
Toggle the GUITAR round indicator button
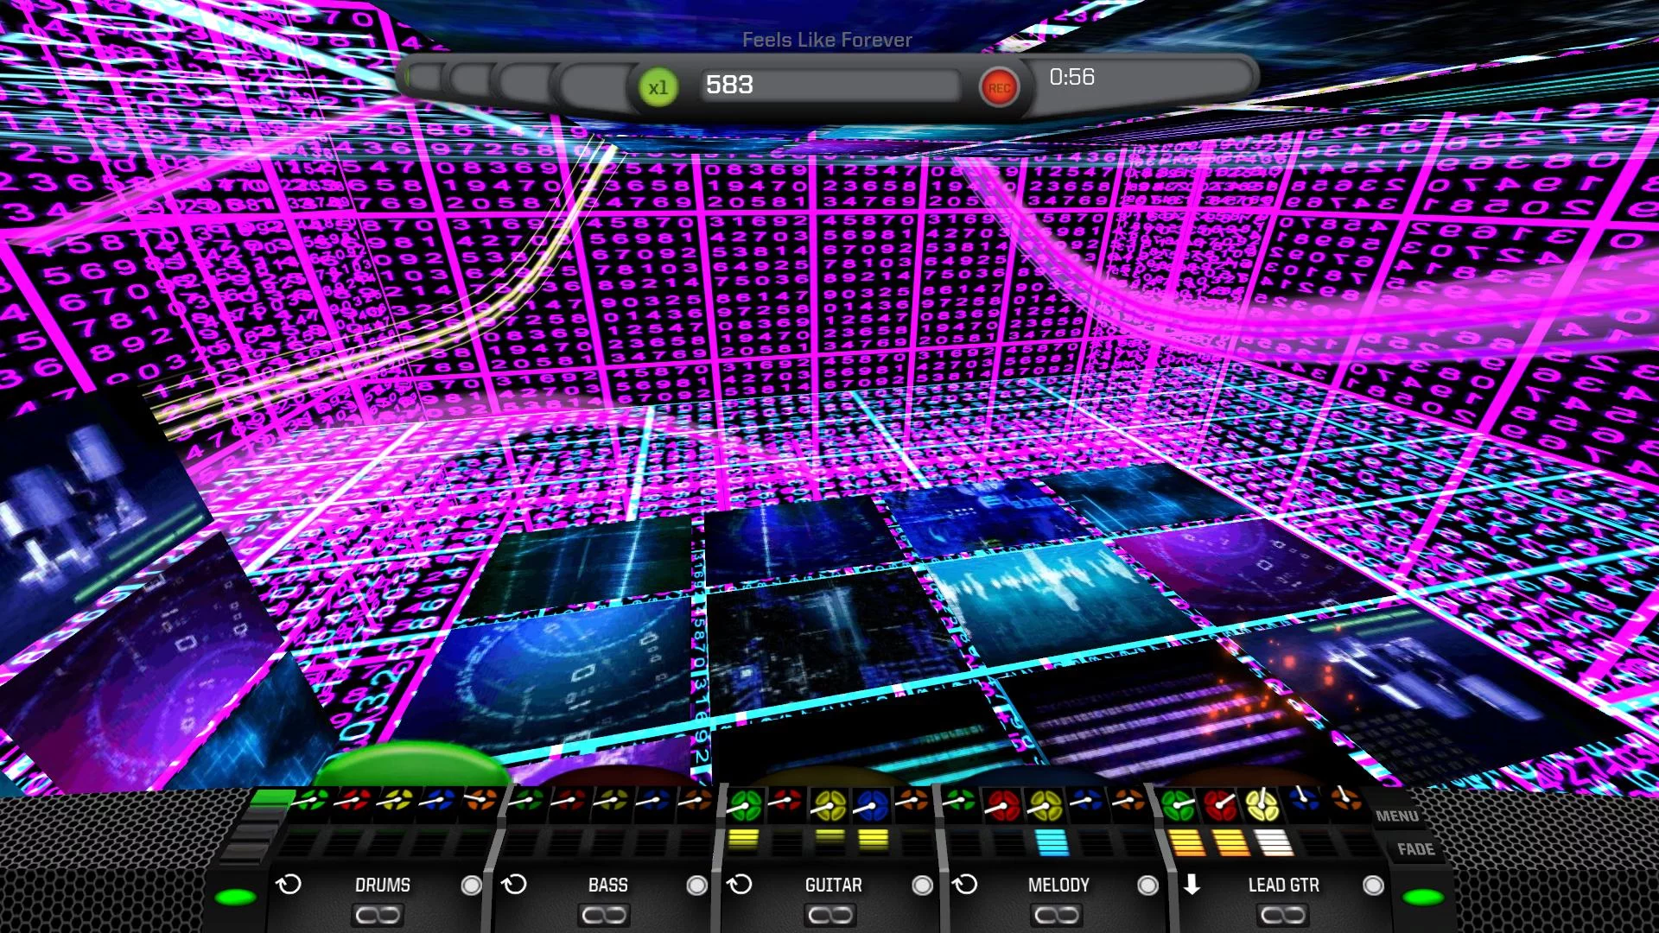coord(922,885)
